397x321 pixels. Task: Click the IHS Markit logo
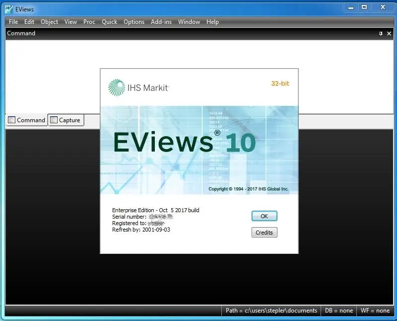[x=138, y=88]
